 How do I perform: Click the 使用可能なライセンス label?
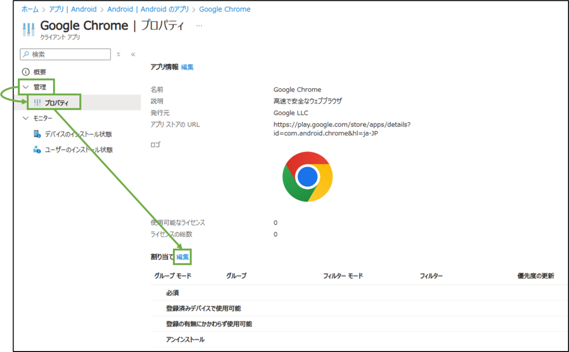(x=178, y=222)
